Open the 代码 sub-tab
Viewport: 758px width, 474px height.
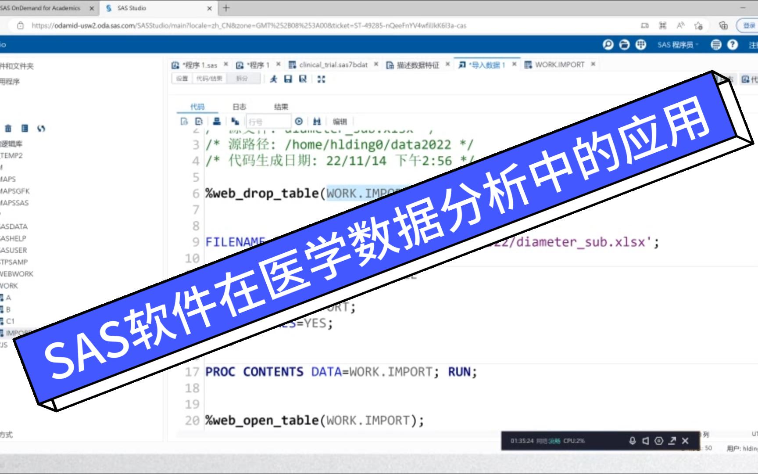[197, 107]
